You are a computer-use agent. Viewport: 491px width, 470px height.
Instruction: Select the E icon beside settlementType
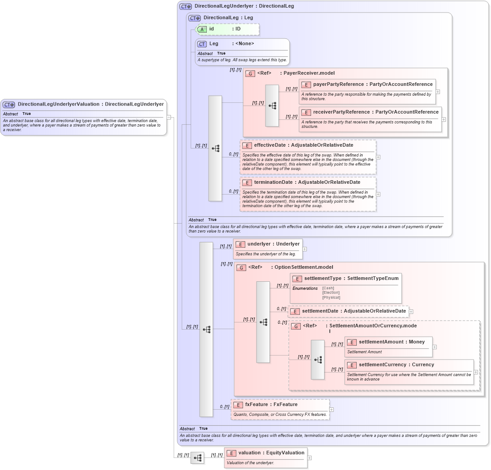(296, 278)
